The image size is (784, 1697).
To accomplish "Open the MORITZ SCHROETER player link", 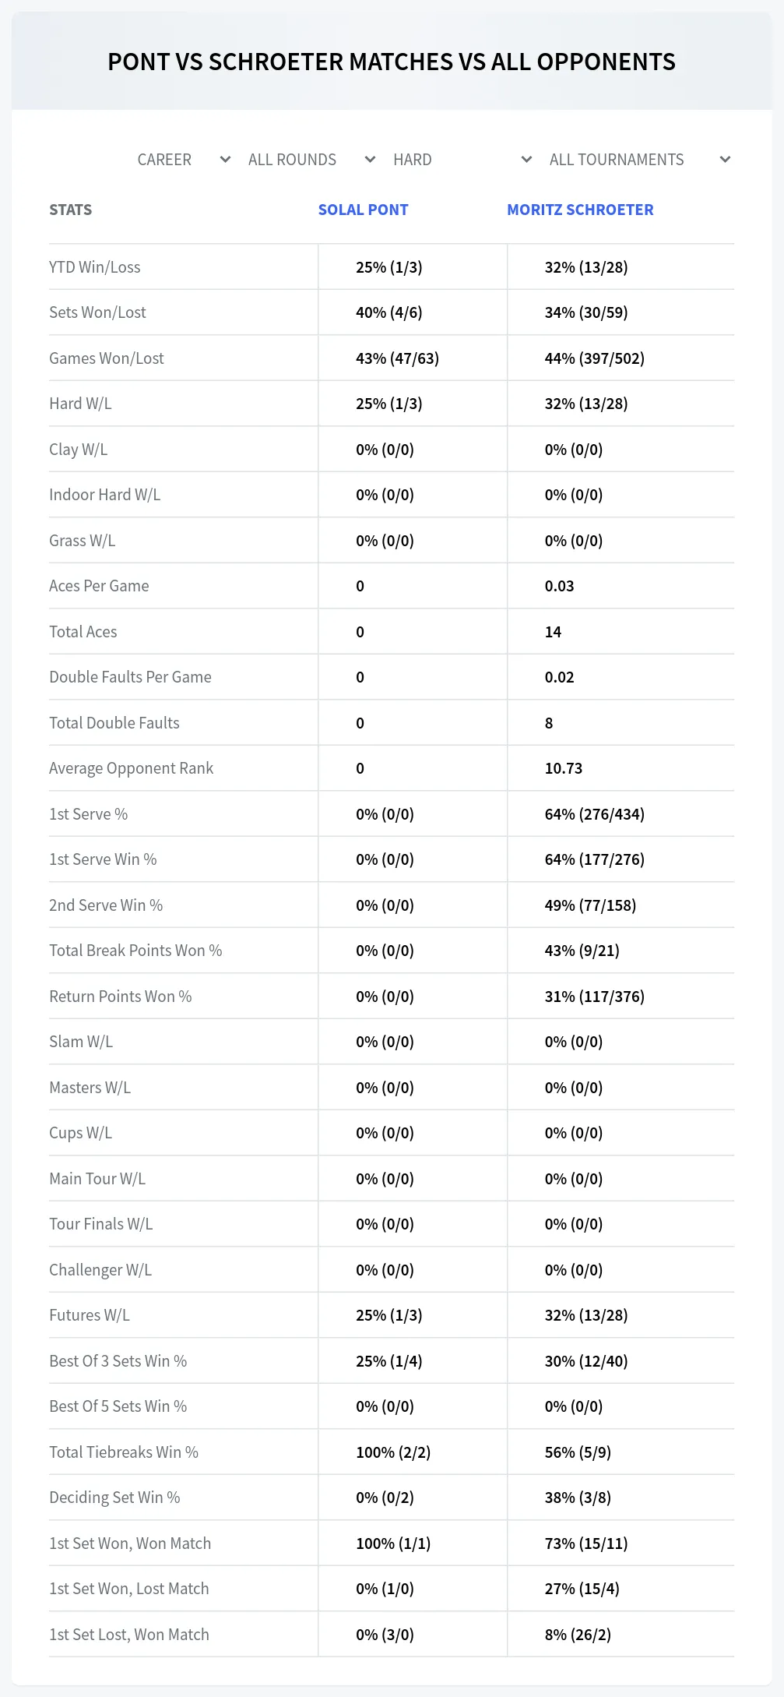I will (580, 210).
